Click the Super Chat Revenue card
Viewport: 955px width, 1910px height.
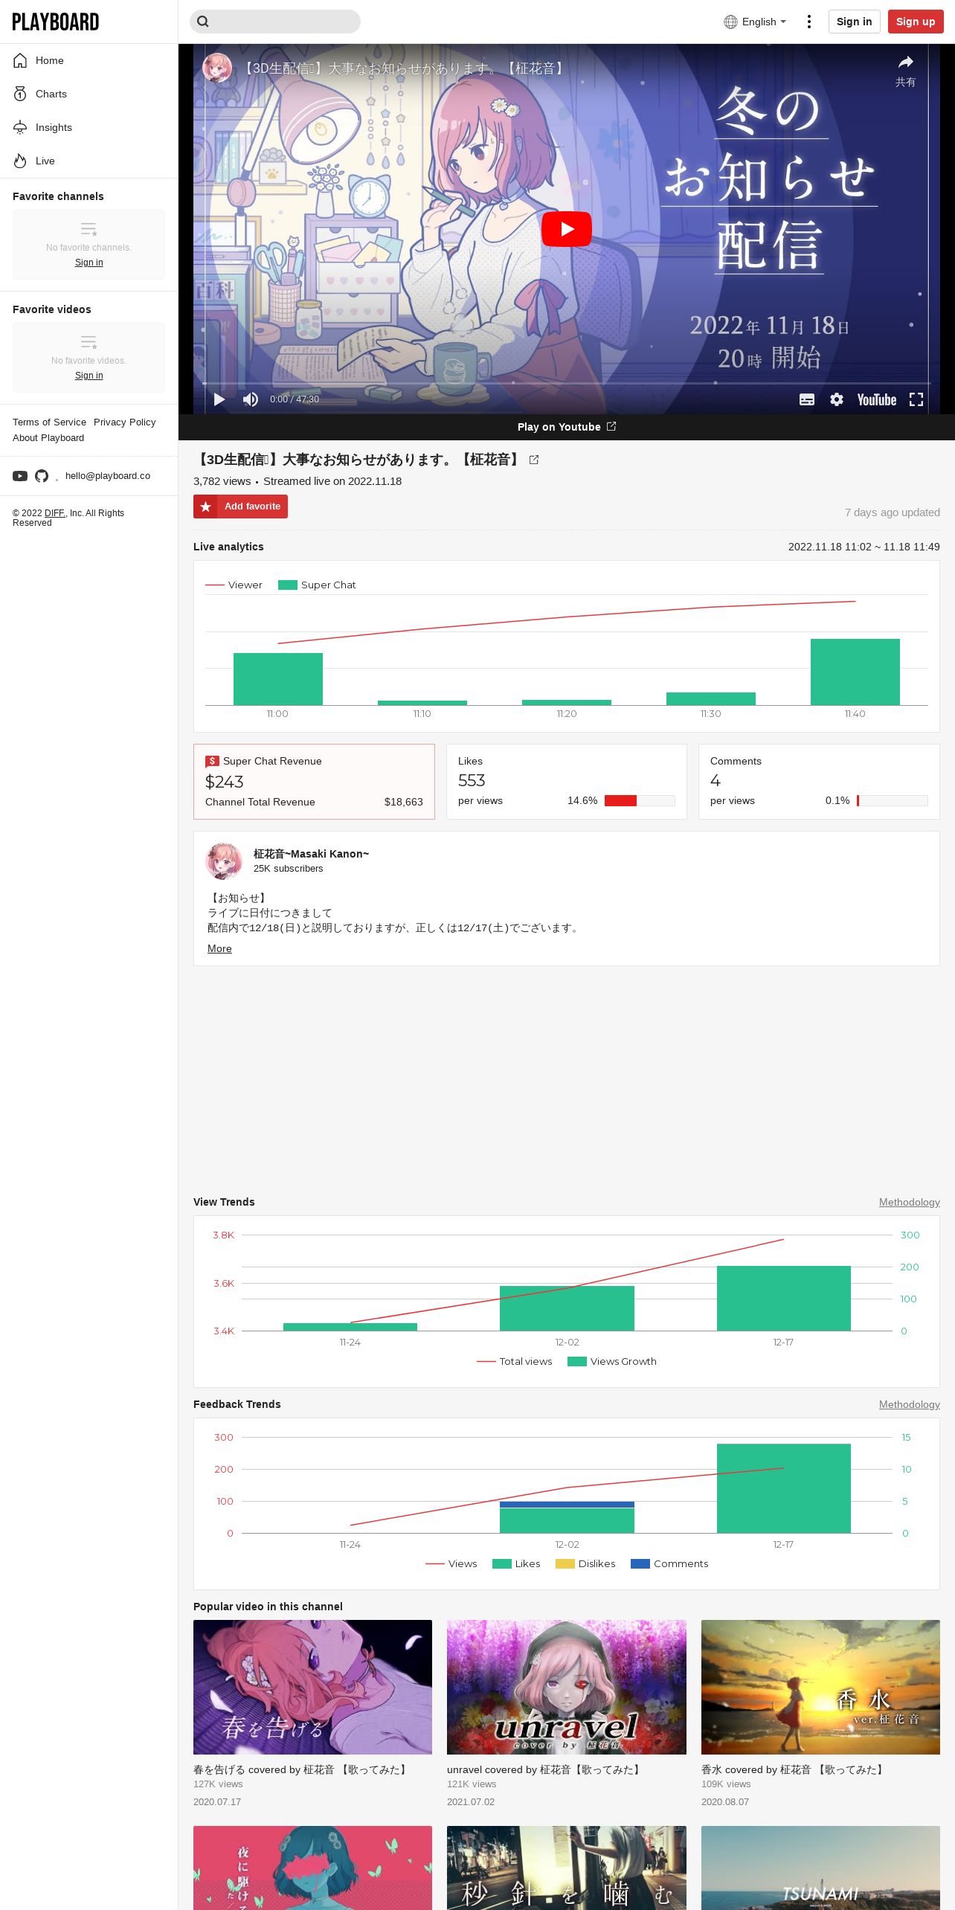tap(314, 782)
